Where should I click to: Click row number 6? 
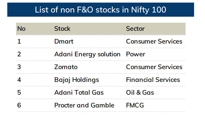tap(19, 105)
